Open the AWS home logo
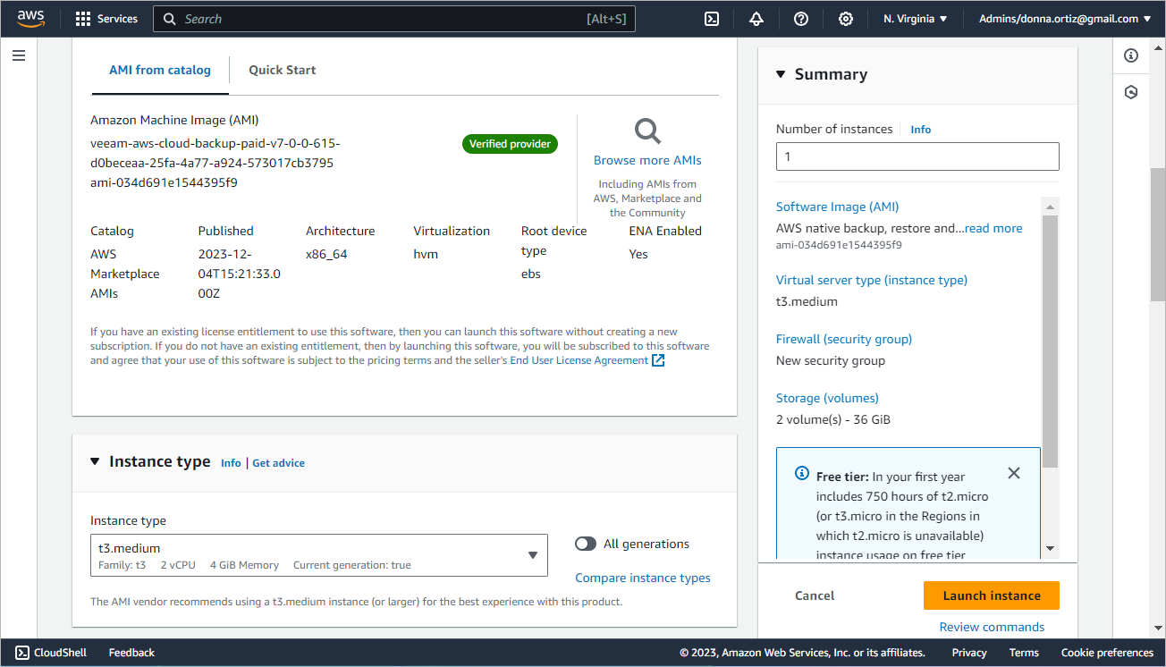 pyautogui.click(x=30, y=19)
